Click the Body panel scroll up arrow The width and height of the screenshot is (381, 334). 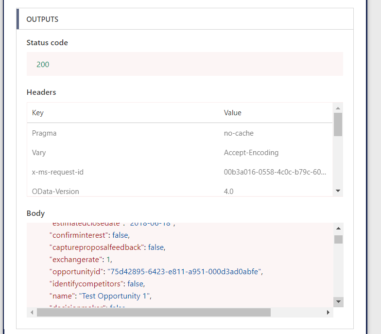tap(338, 228)
